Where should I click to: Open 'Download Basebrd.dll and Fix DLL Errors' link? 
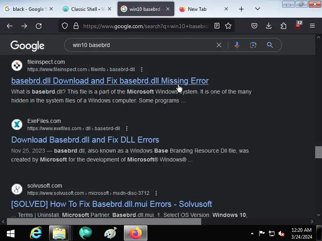(x=85, y=140)
